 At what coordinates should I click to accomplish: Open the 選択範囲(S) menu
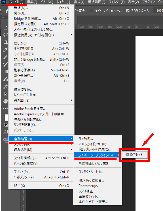click(97, 2)
